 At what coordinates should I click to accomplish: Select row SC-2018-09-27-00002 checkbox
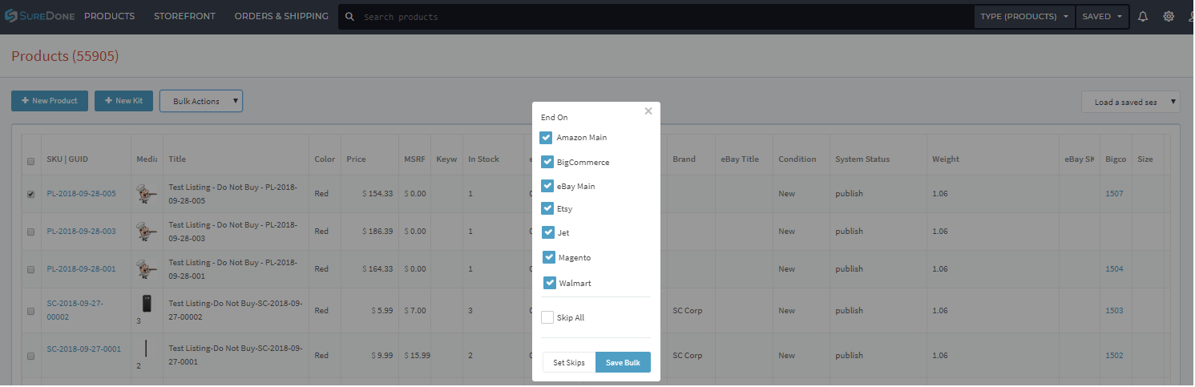coord(31,311)
